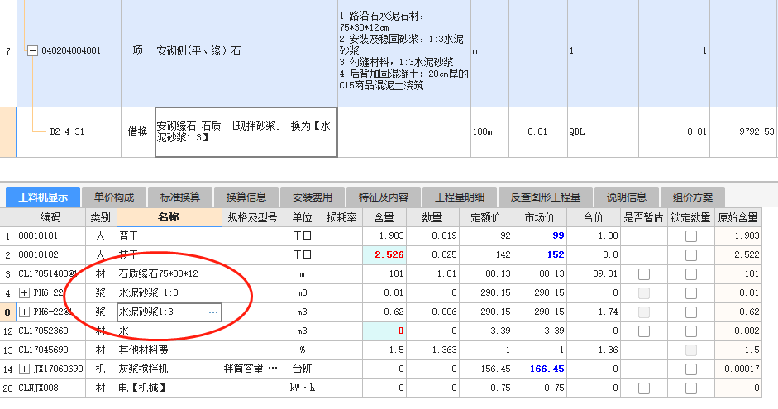Click the 原始含量 column header
This screenshot has width=778, height=409.
[x=737, y=217]
